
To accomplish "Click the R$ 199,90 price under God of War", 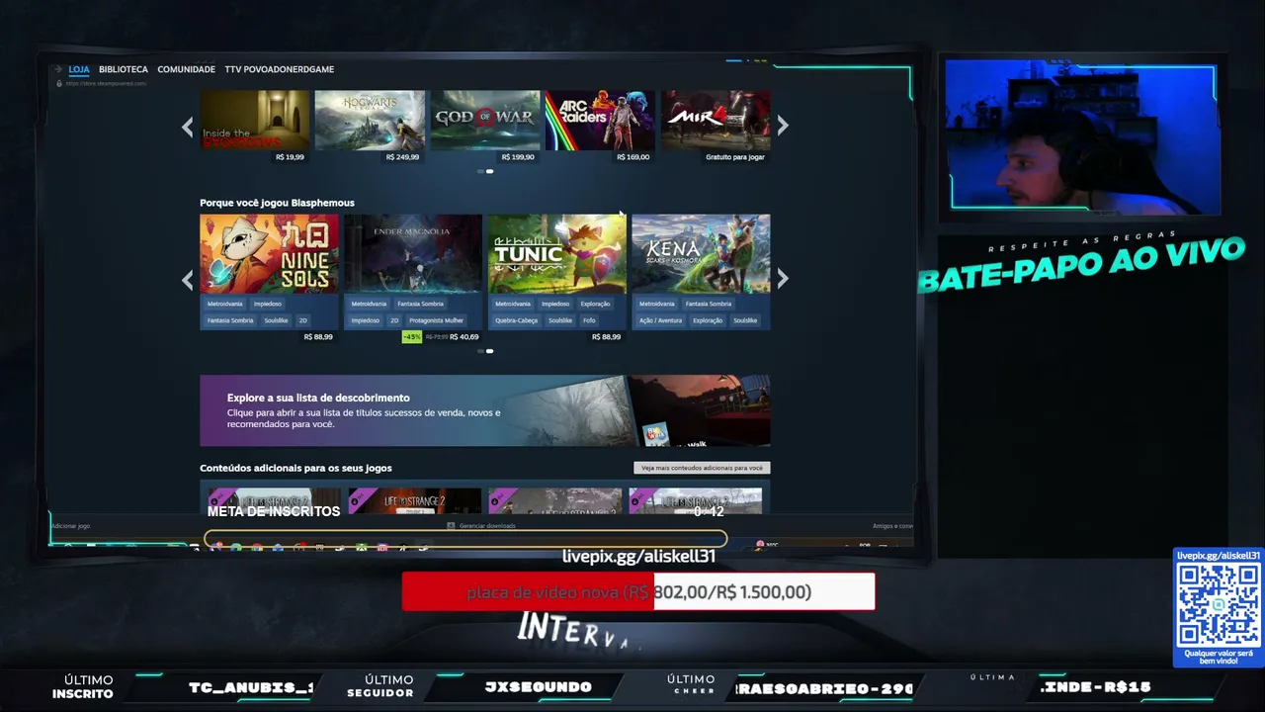I will tap(518, 157).
